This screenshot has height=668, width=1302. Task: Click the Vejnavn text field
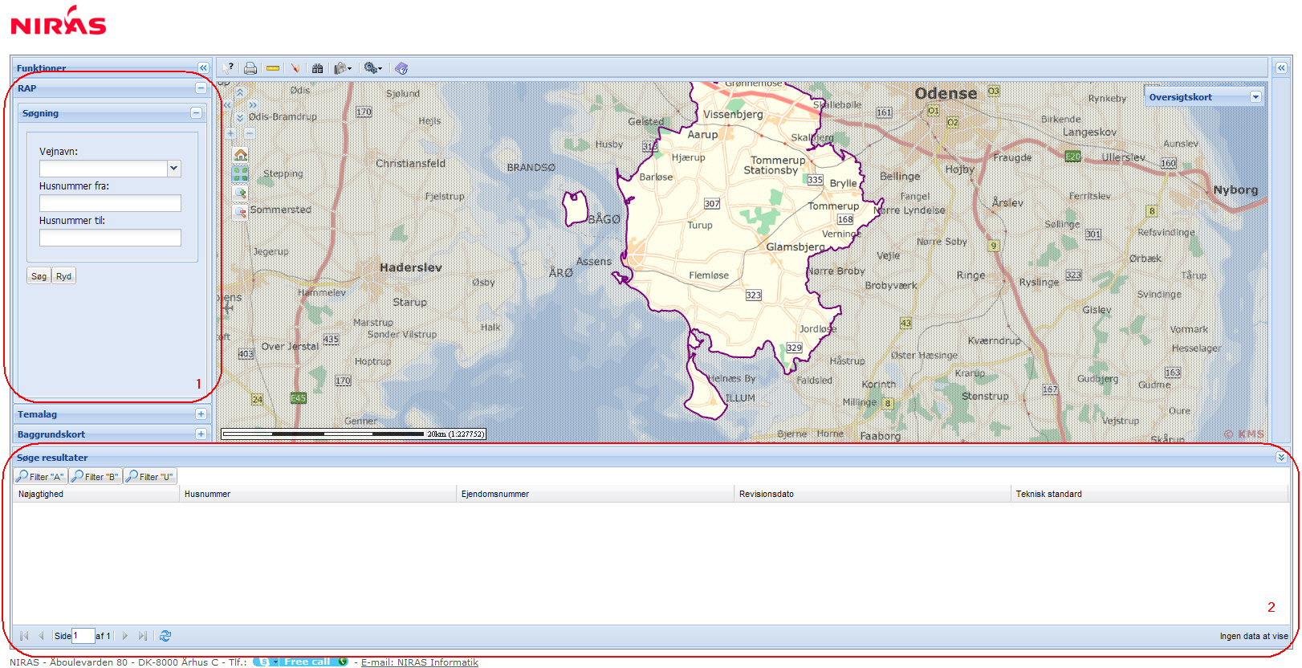[103, 169]
